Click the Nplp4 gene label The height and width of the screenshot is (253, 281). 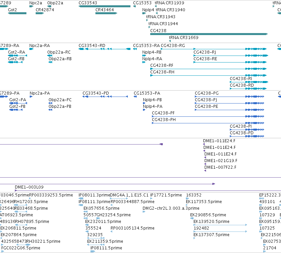pos(148,10)
